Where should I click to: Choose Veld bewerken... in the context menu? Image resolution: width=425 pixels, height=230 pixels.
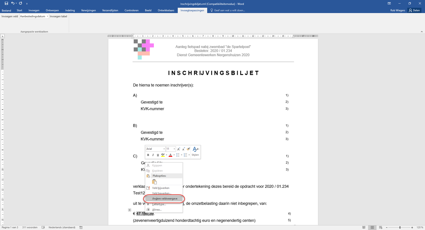(164, 193)
